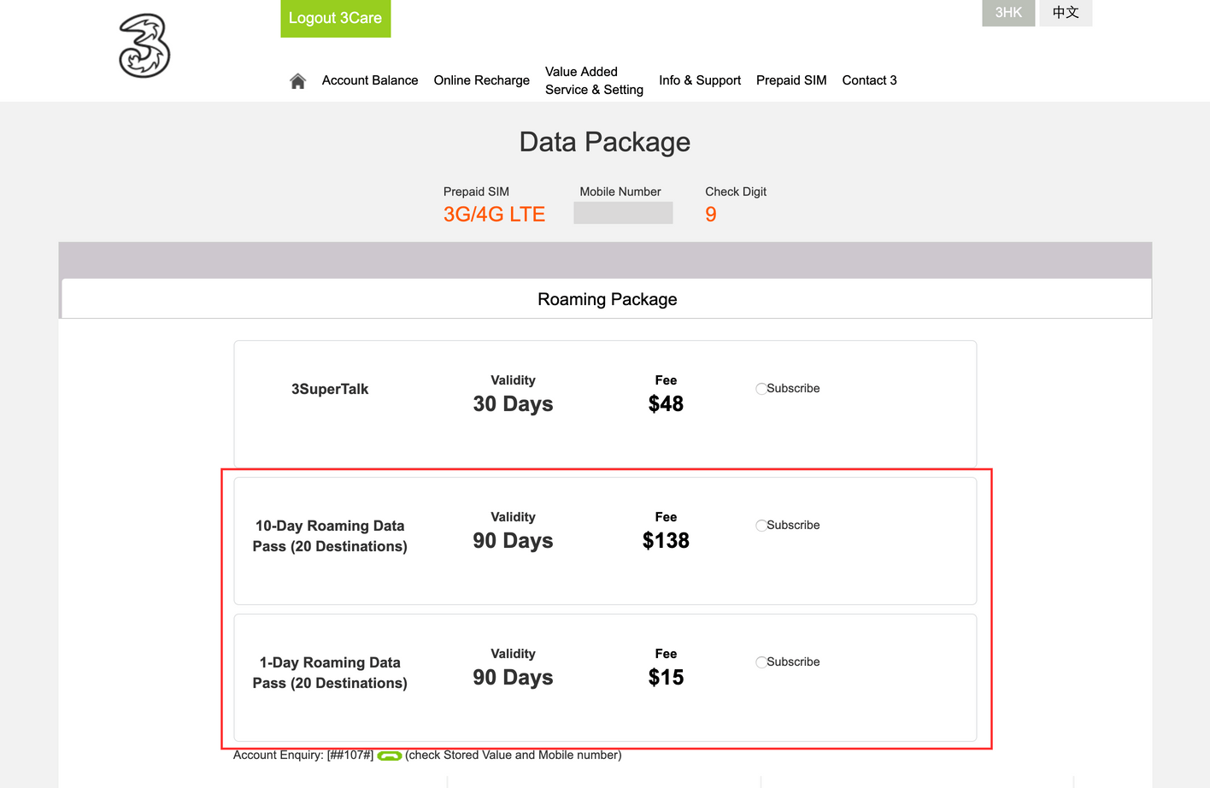Select Subscribe for 1-Day Roaming Data Pass
Image resolution: width=1210 pixels, height=788 pixels.
(761, 662)
